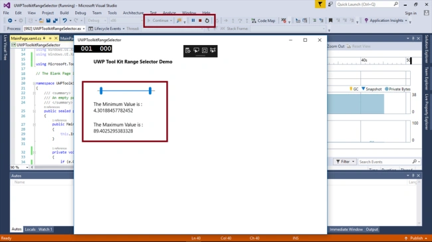Image resolution: width=432 pixels, height=242 pixels.
Task: Click the Navigate Backward arrow icon
Action: (10, 21)
